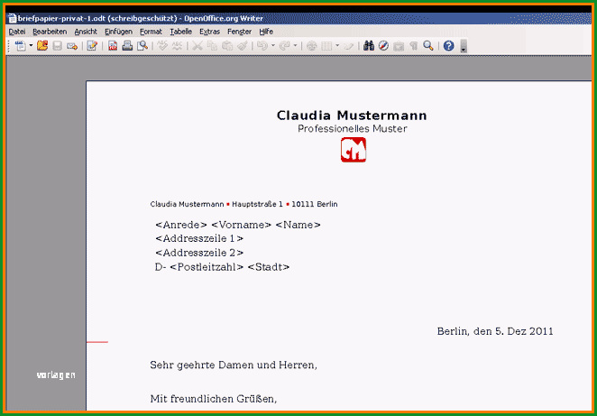The height and width of the screenshot is (416, 597).
Task: Click the document icon in title bar
Action: 13,18
